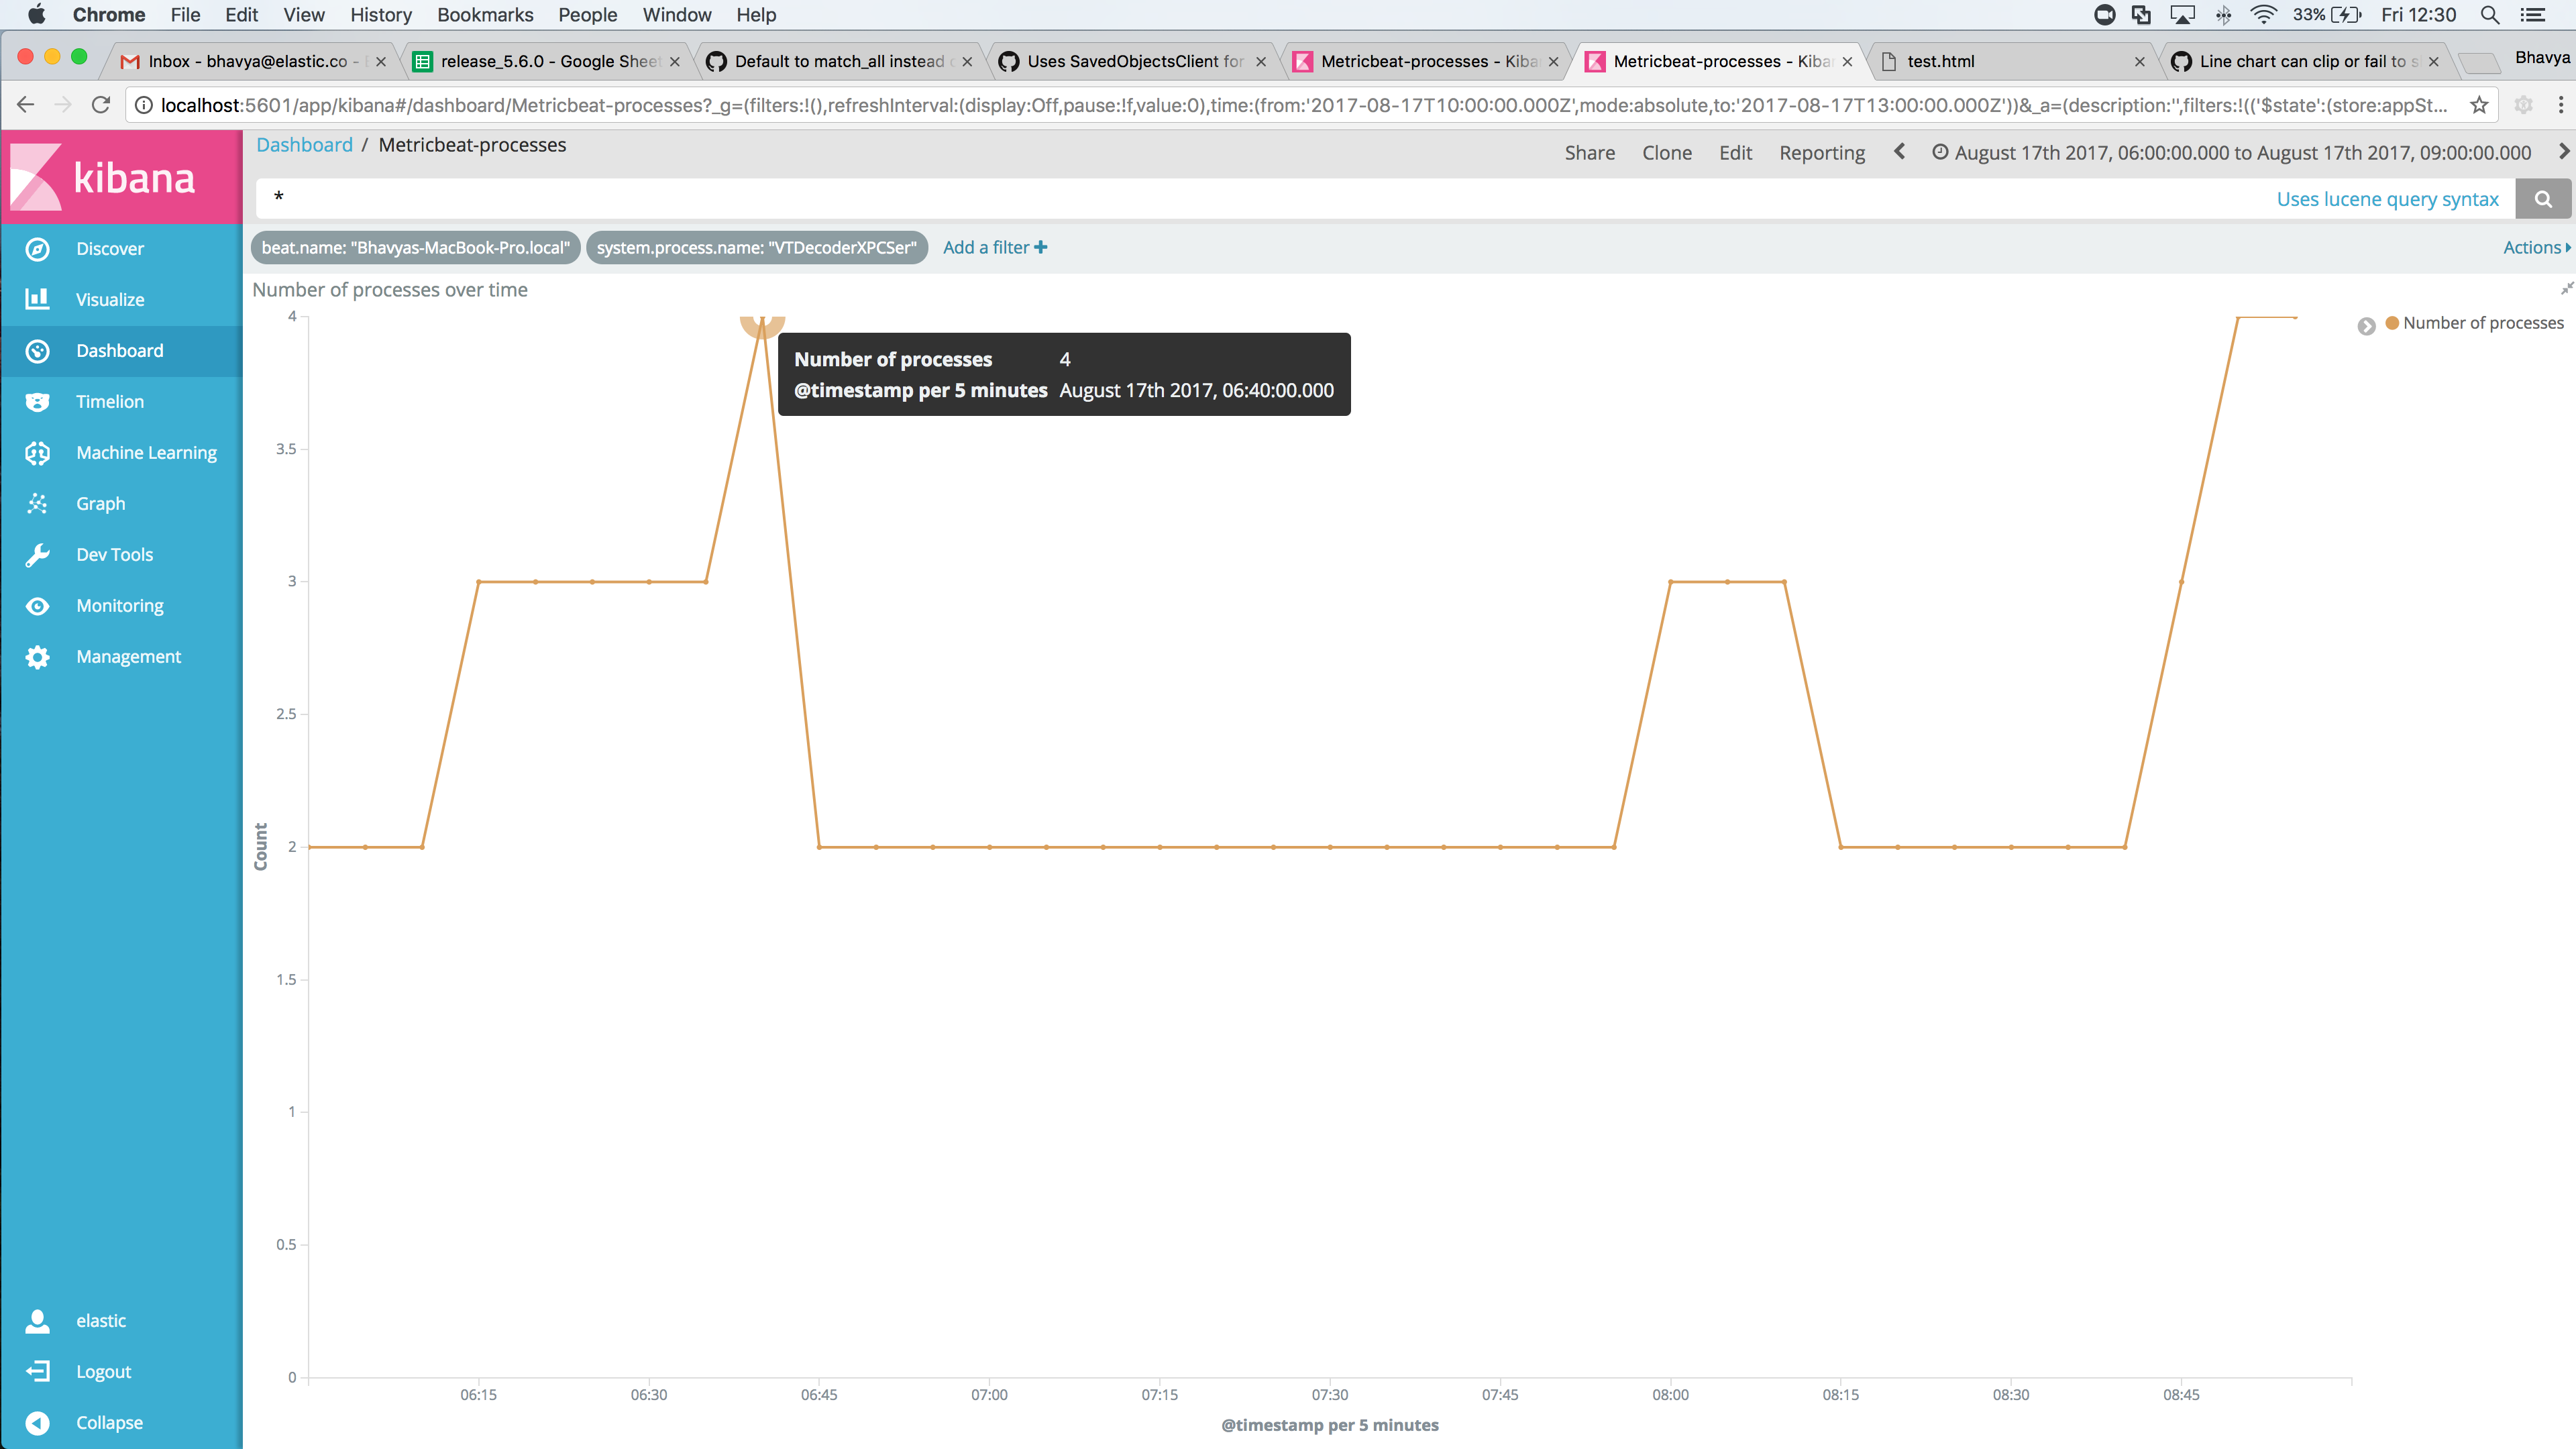Viewport: 2576px width, 1449px height.
Task: Open Monitoring eye icon
Action: pyautogui.click(x=38, y=606)
